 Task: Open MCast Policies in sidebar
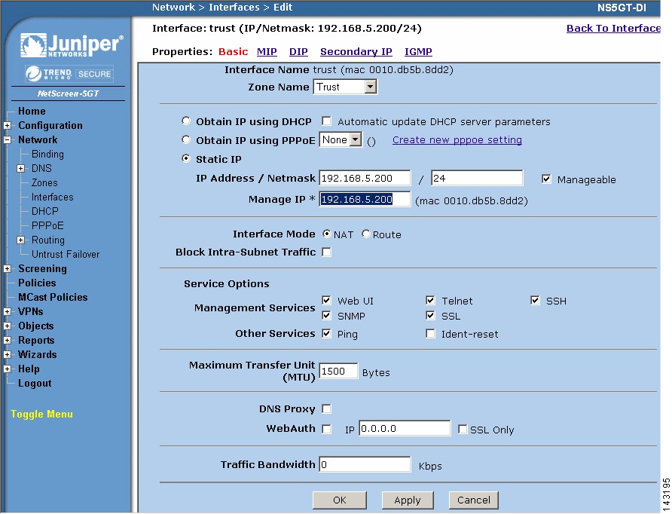tap(53, 297)
